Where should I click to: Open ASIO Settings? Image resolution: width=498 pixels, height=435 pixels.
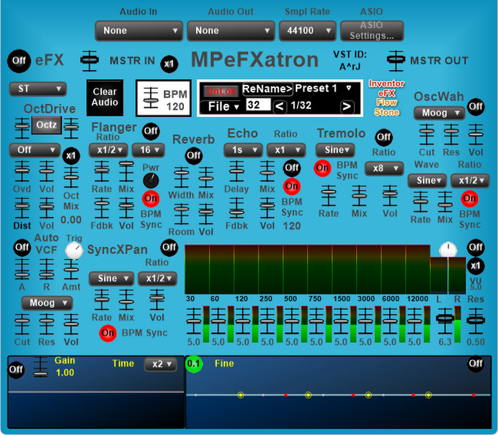[x=371, y=30]
